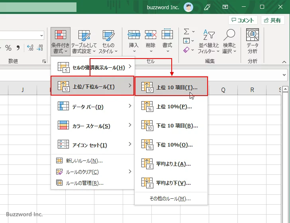
Task: Apply percent style format
Action: click(8, 48)
